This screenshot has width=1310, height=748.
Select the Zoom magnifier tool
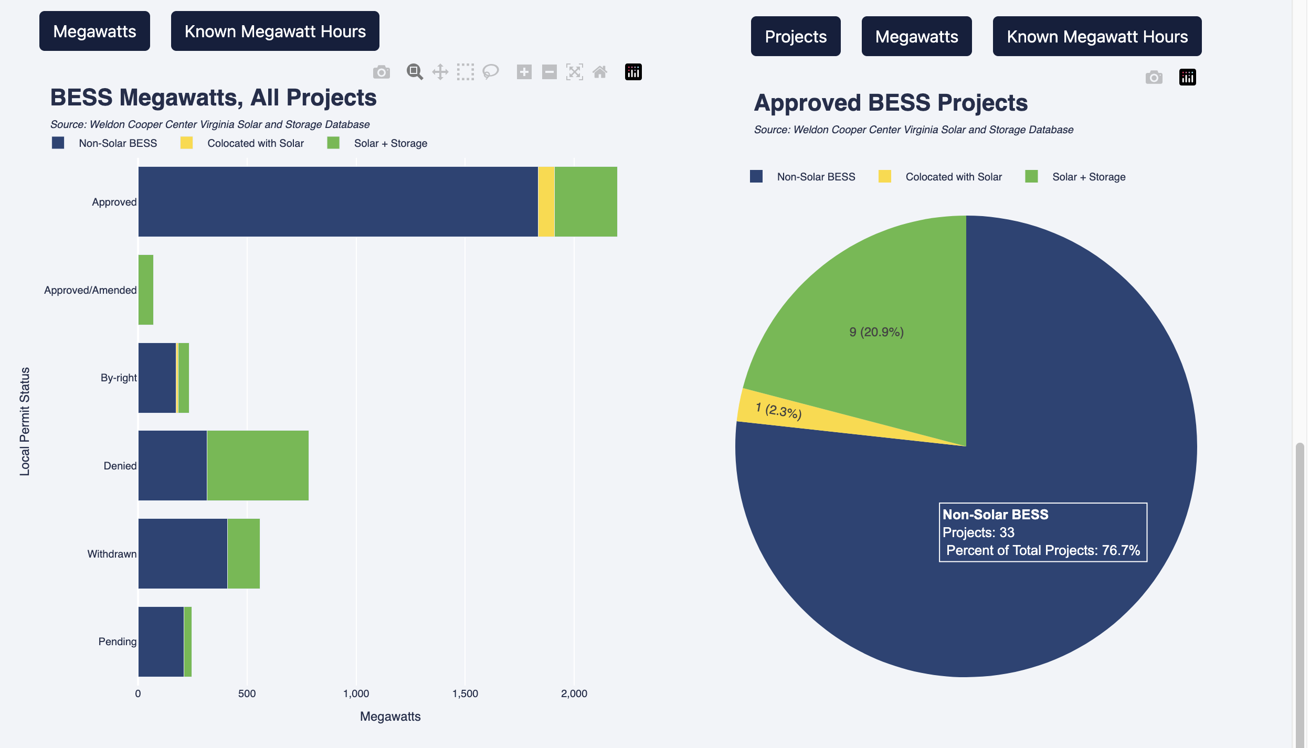pyautogui.click(x=415, y=72)
